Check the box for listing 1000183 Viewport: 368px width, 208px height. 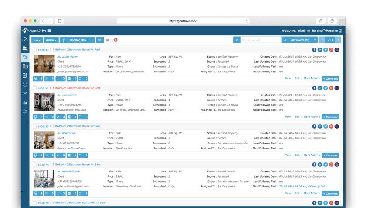[x=34, y=49]
